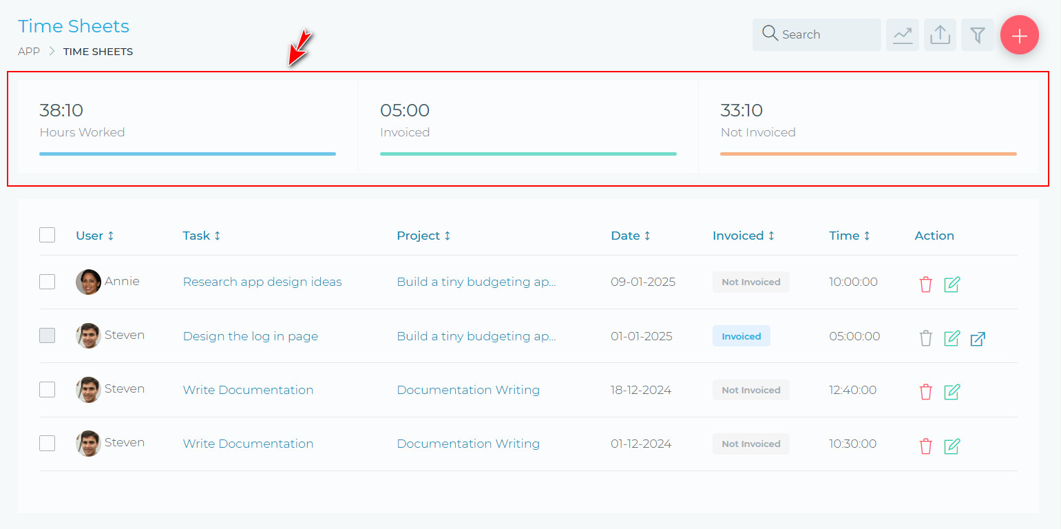Click the blue Hours Worked progress bar

(x=187, y=154)
